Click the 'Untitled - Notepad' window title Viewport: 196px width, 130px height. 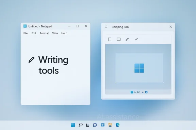point(40,26)
